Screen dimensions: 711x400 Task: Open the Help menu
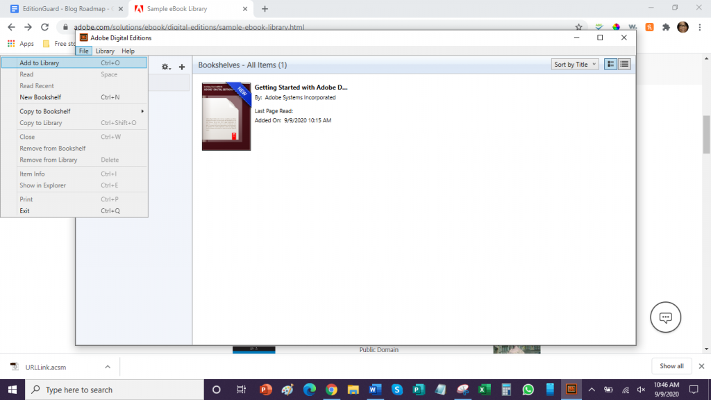128,51
